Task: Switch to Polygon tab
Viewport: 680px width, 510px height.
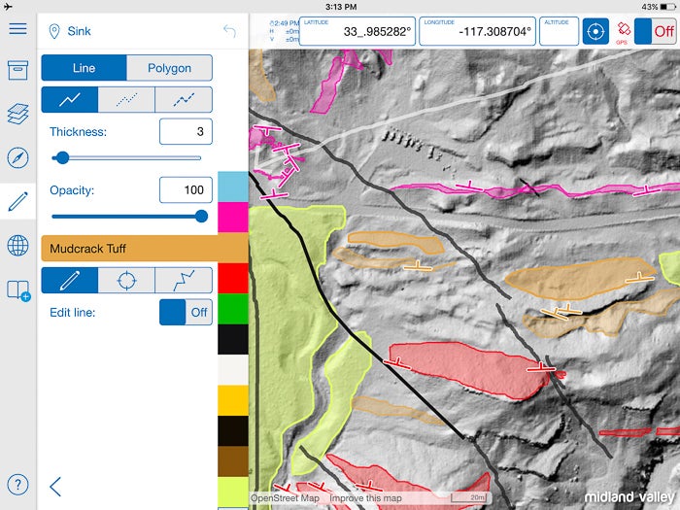Action: [x=169, y=68]
